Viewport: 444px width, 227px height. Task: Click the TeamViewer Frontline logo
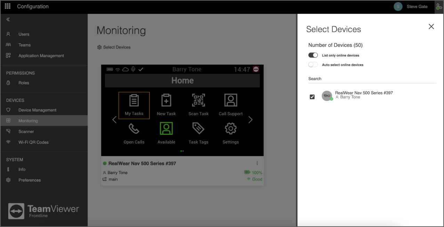(43, 211)
